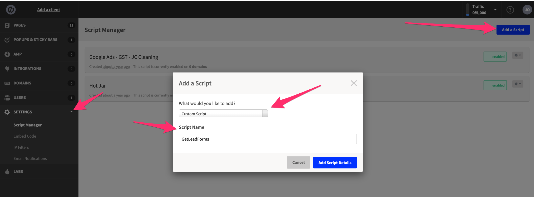The width and height of the screenshot is (540, 197).
Task: Click the Popups & Sticky Bars target icon
Action: point(7,40)
